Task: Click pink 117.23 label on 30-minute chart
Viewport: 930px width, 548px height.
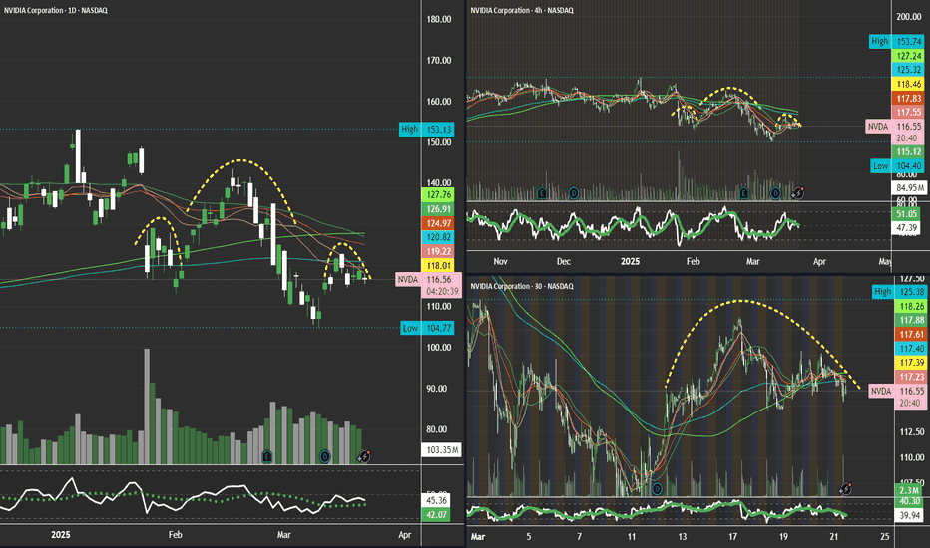Action: tap(911, 377)
